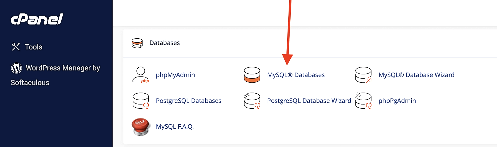Open Tools in the sidebar
497x147 pixels.
[33, 47]
